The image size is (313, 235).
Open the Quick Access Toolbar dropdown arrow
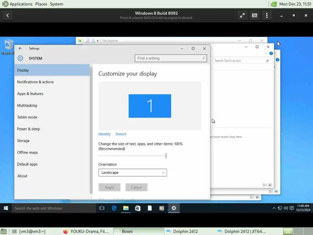click(x=98, y=41)
